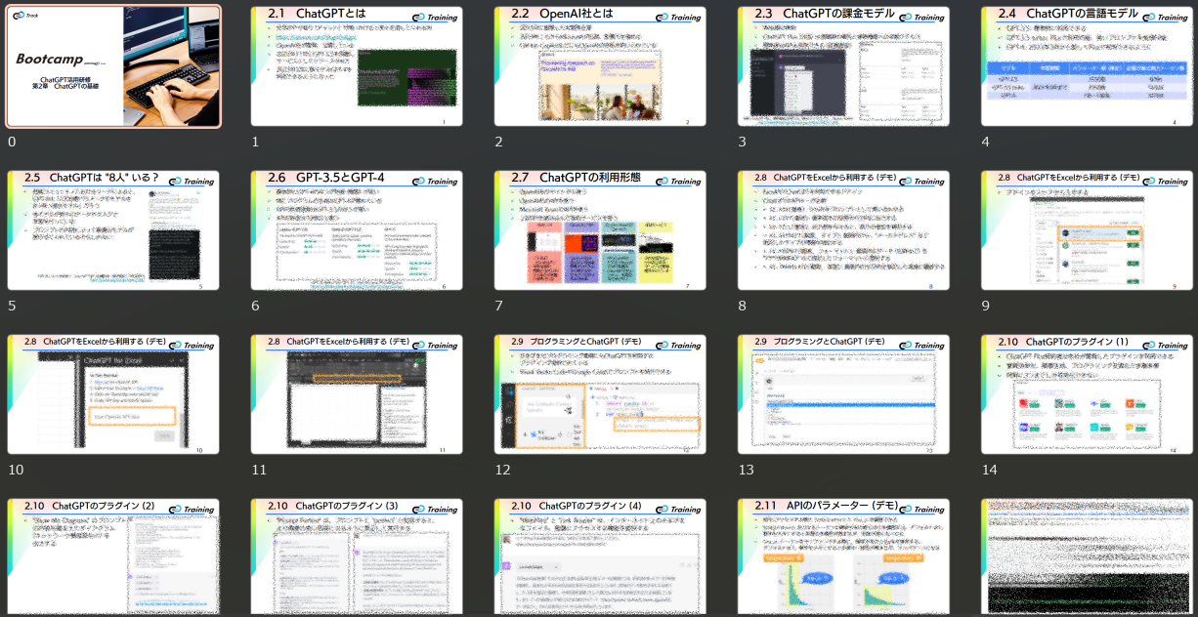Image resolution: width=1198 pixels, height=617 pixels.
Task: Select the Bootcamp title slide thumbnail
Action: pos(113,66)
